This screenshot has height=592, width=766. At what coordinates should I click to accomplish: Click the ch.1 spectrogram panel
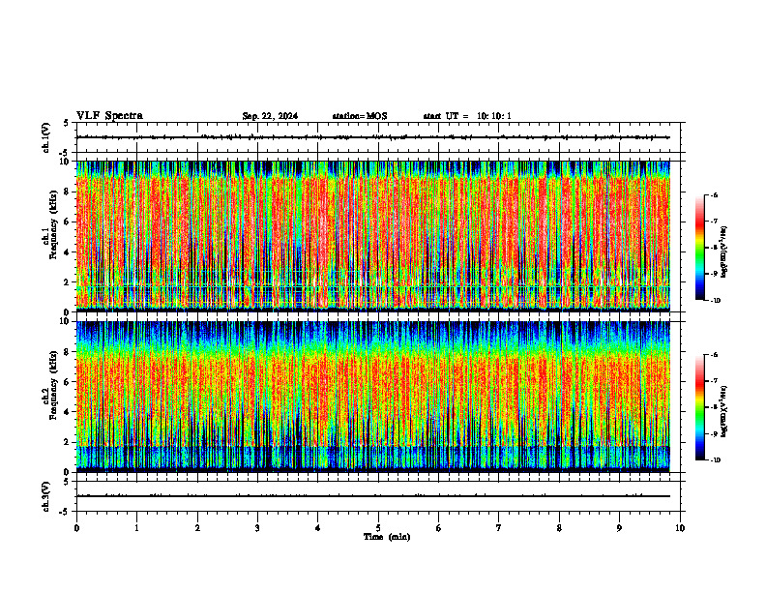point(373,235)
